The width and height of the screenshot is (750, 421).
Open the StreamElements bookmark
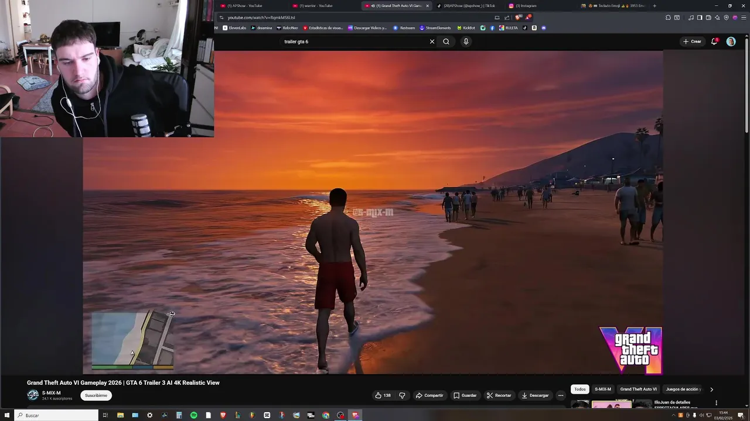(x=435, y=28)
